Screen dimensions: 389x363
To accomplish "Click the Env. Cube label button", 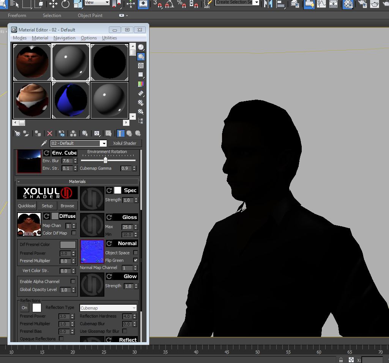I will coord(64,153).
